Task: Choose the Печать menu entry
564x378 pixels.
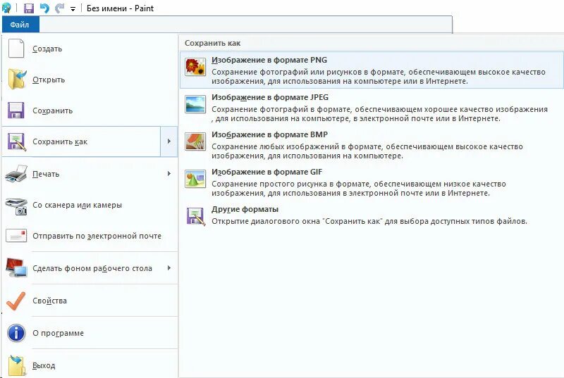Action: 90,174
